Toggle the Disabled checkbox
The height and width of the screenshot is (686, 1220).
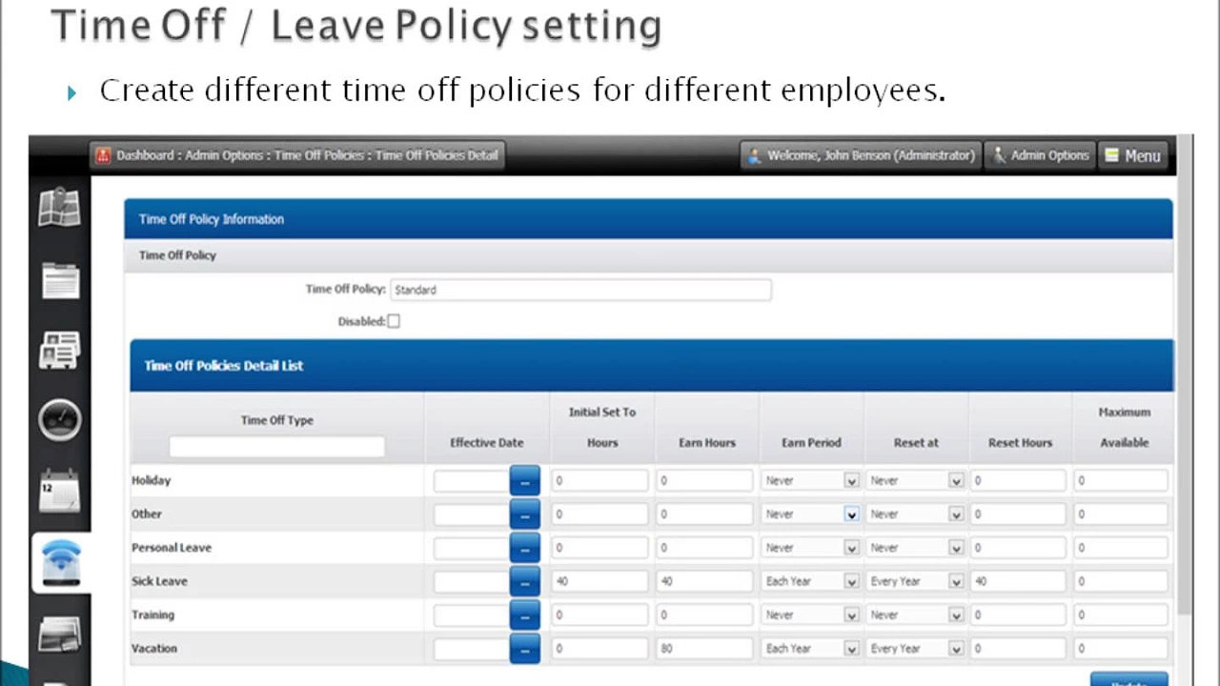(x=394, y=321)
